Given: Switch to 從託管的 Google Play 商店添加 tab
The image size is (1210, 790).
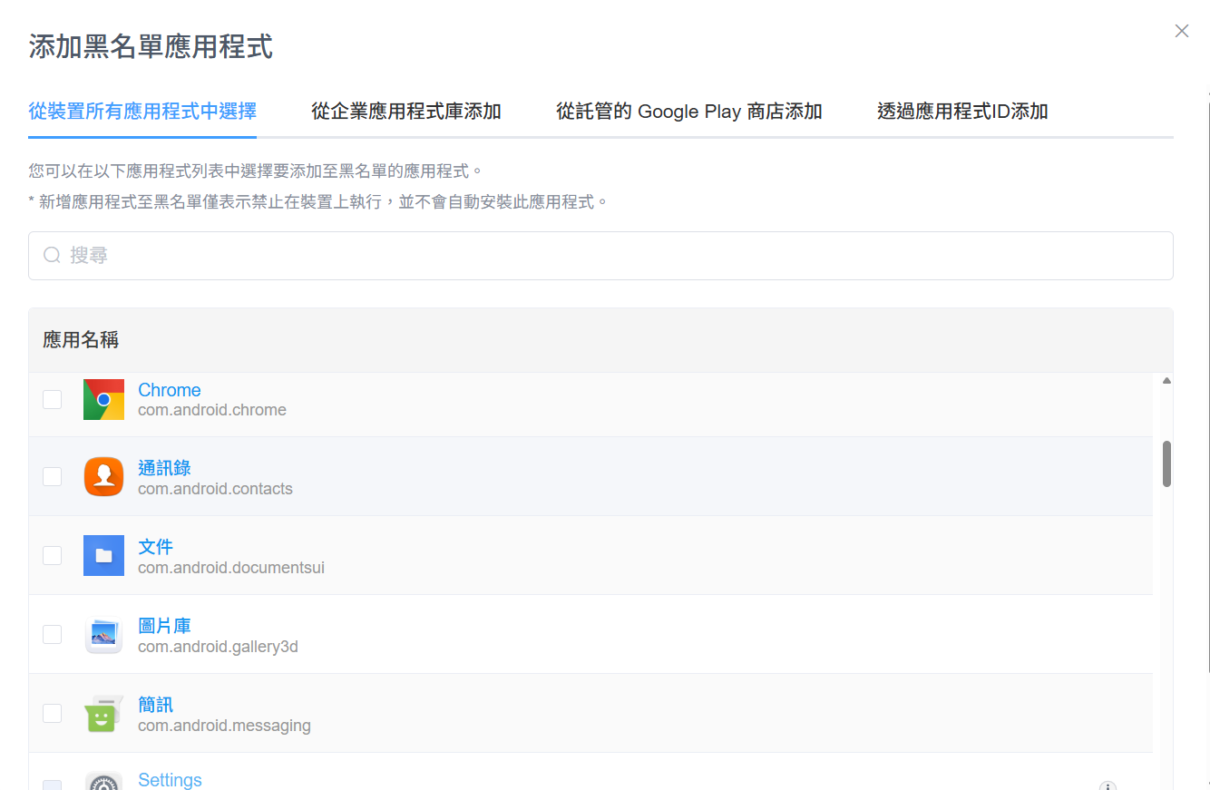Looking at the screenshot, I should tap(689, 112).
